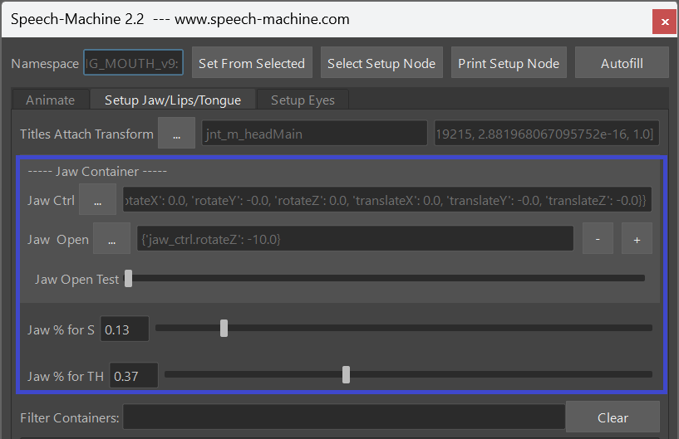Image resolution: width=679 pixels, height=439 pixels.
Task: Select the Setup Jaw/Lips/Tongue tab
Action: point(172,100)
